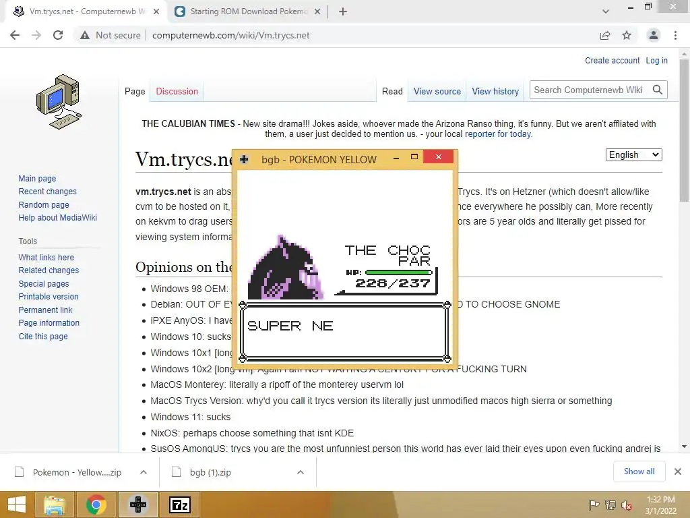The width and height of the screenshot is (690, 518).
Task: Open Special pages link
Action: (44, 284)
